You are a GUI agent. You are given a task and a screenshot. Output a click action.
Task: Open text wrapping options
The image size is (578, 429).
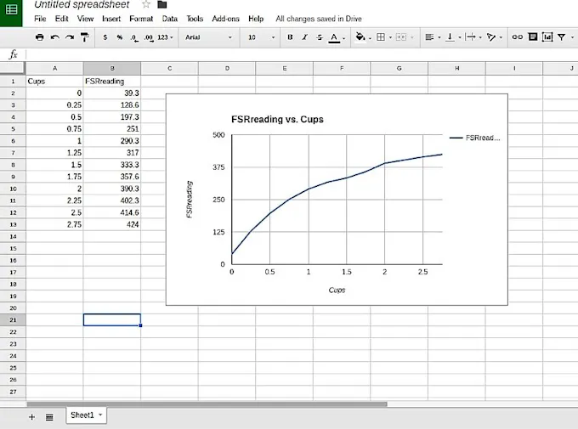[x=470, y=37]
